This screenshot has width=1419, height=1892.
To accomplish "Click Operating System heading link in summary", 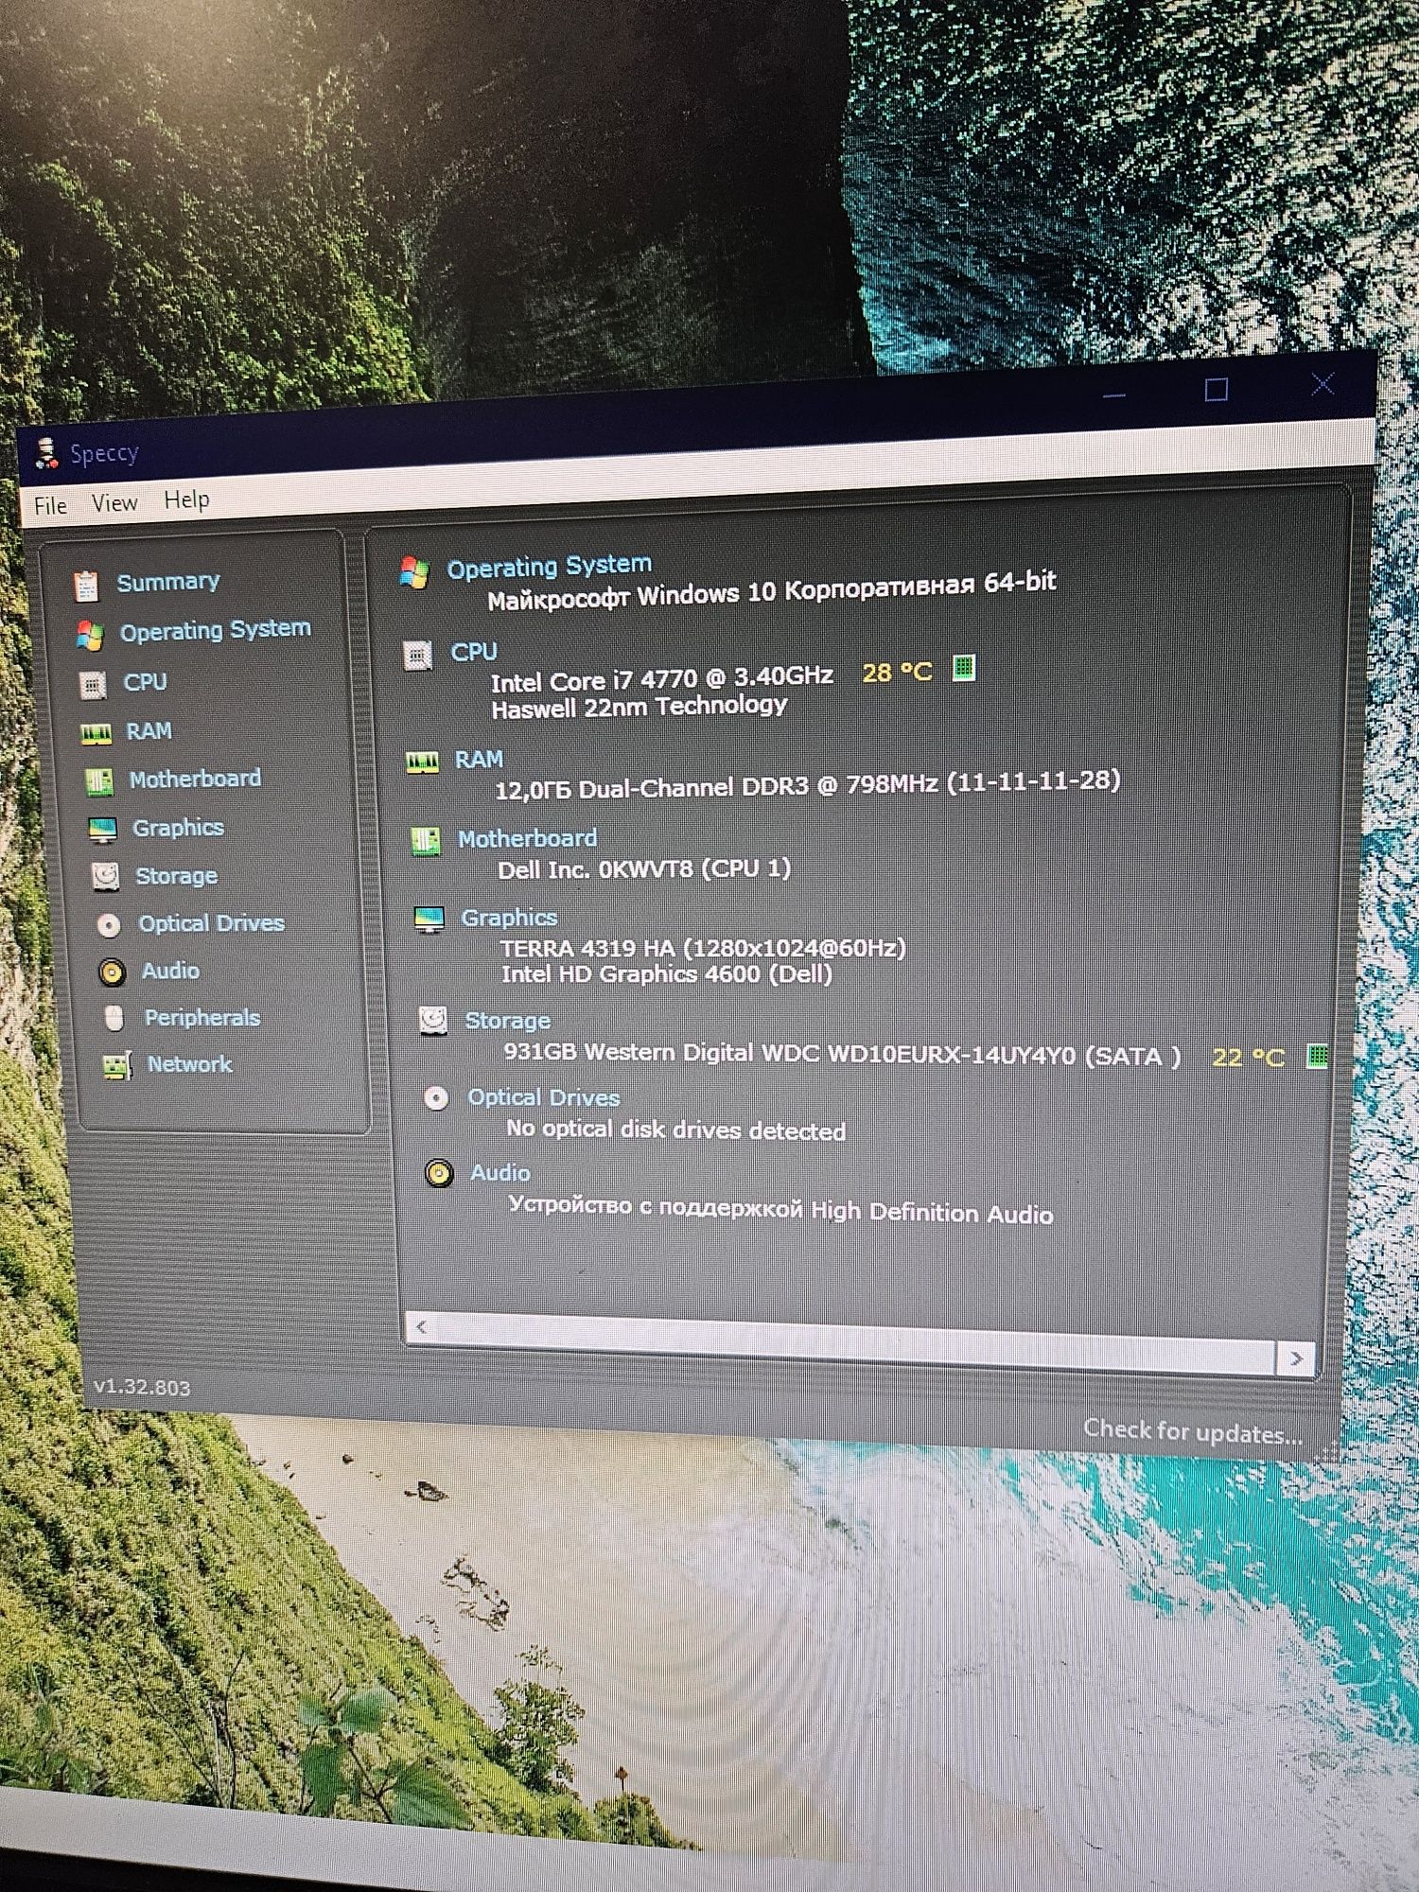I will coord(550,566).
